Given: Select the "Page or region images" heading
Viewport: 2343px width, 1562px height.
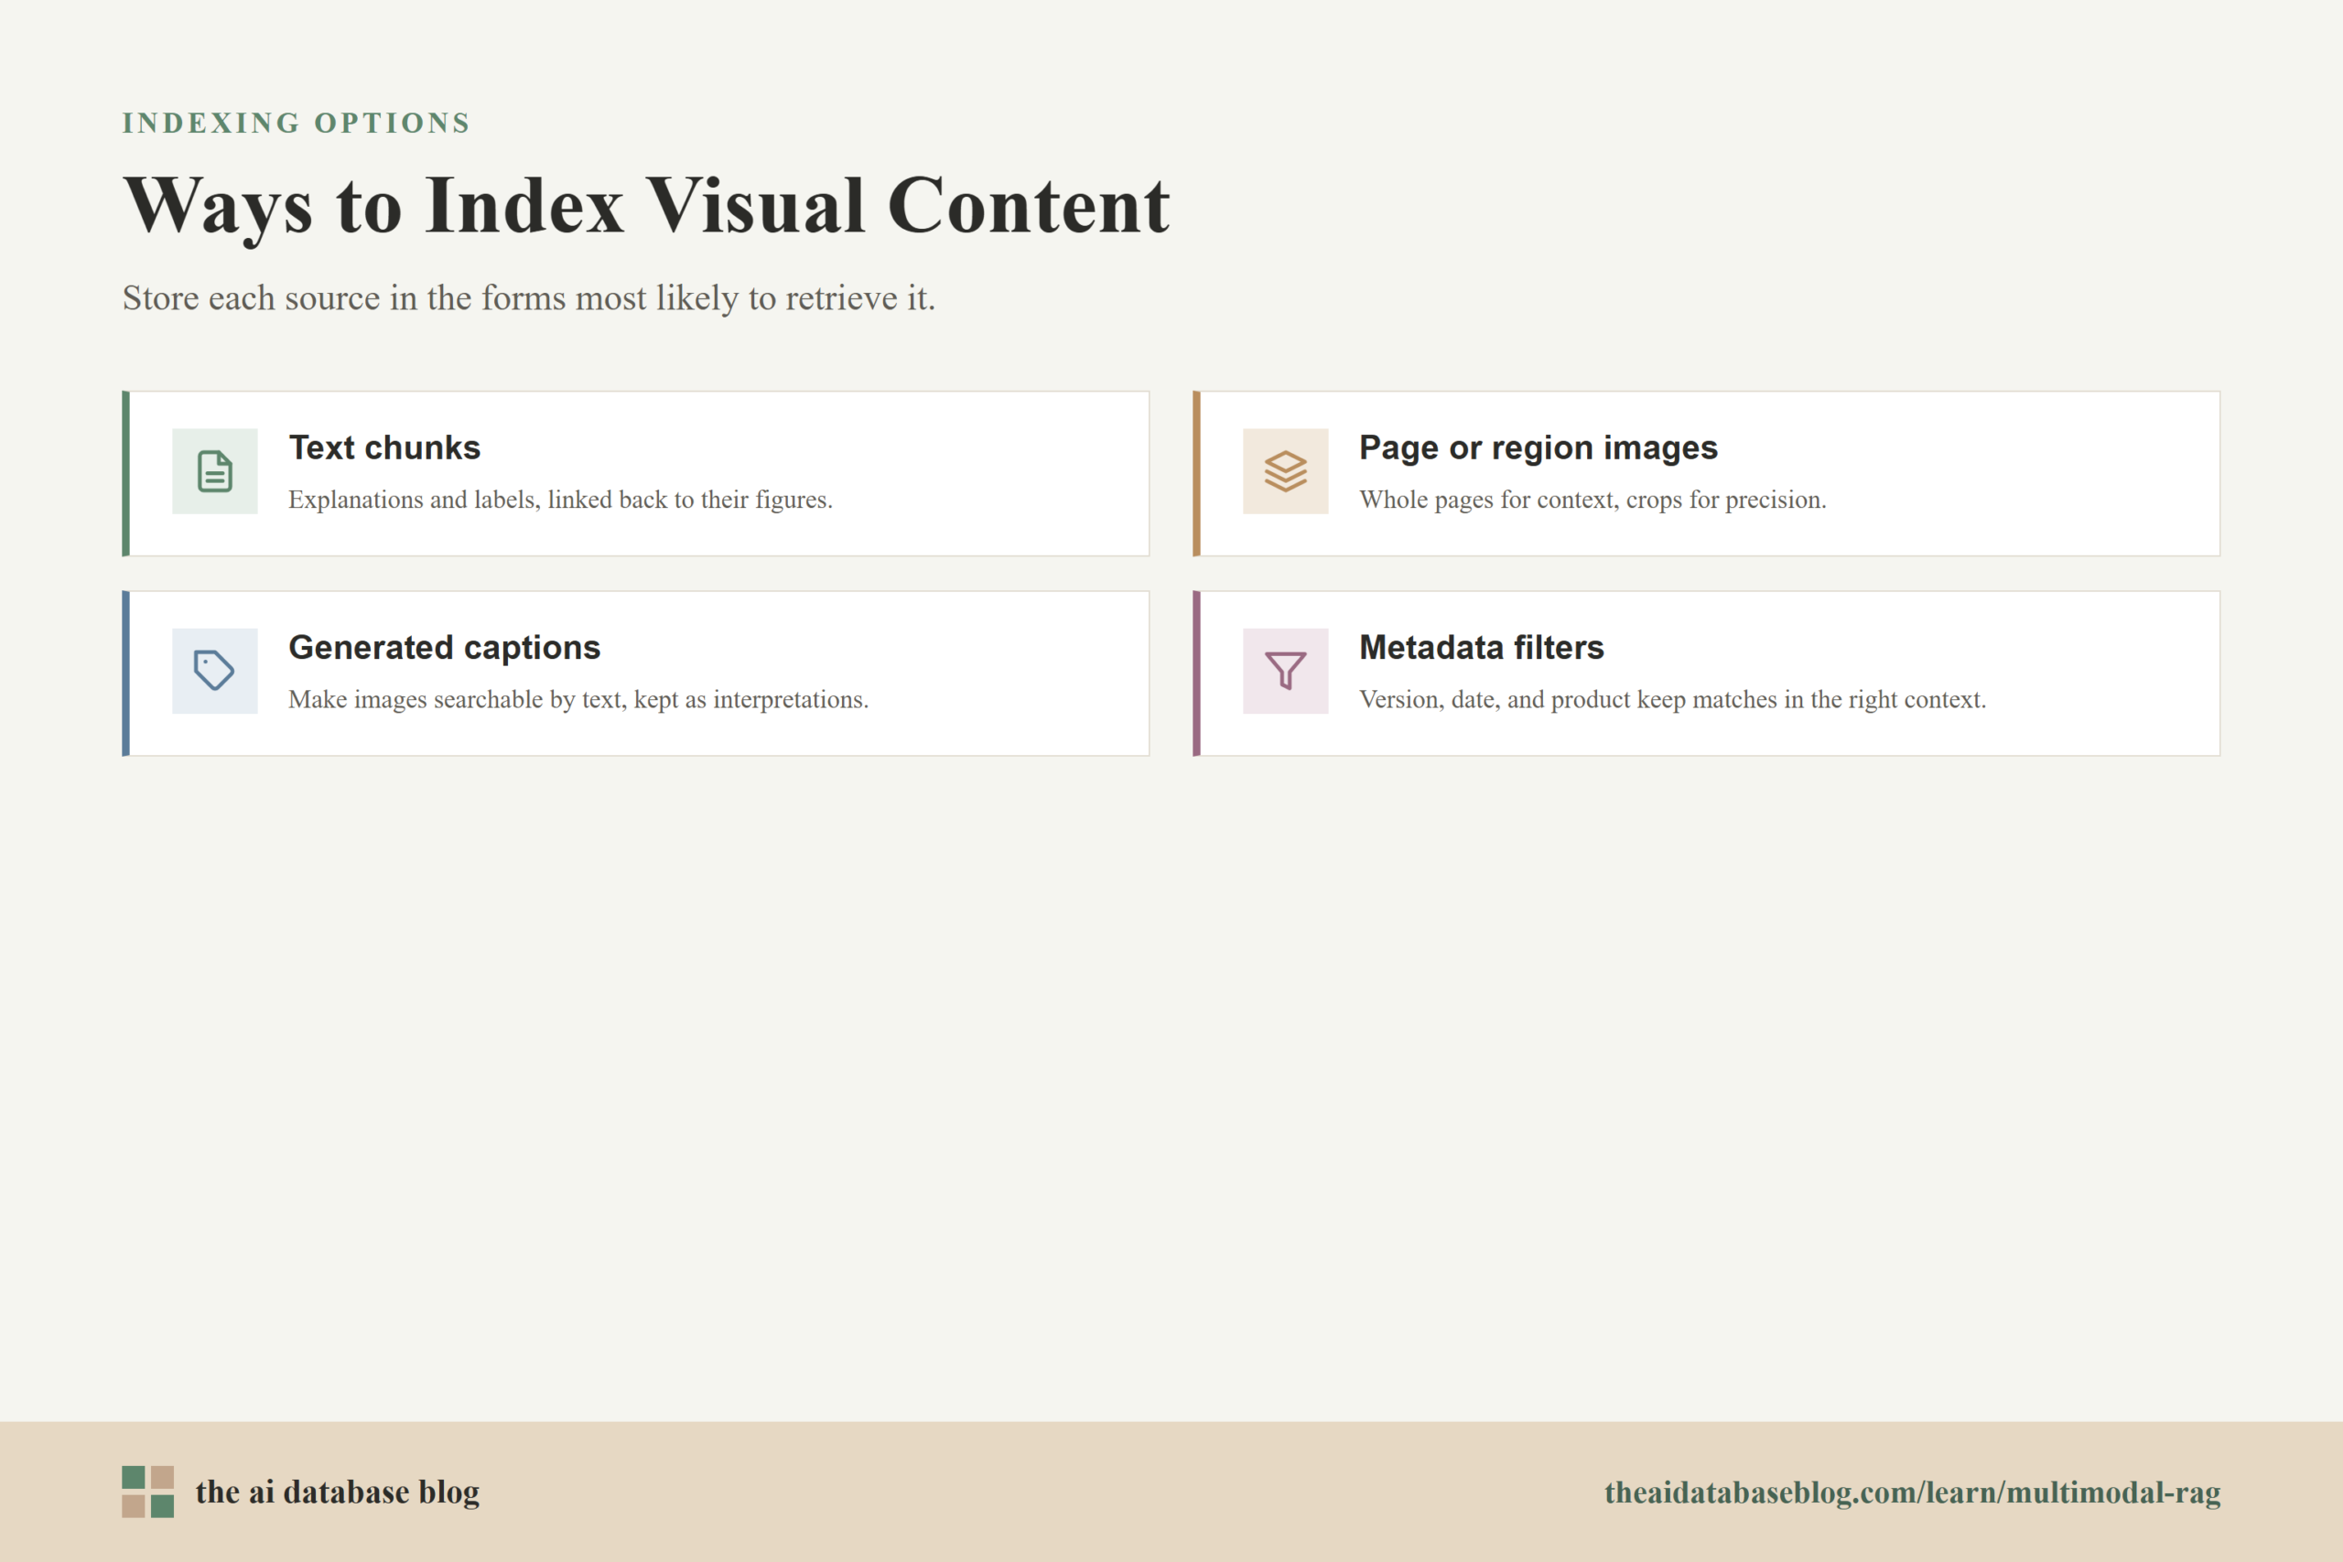Looking at the screenshot, I should coord(1539,448).
